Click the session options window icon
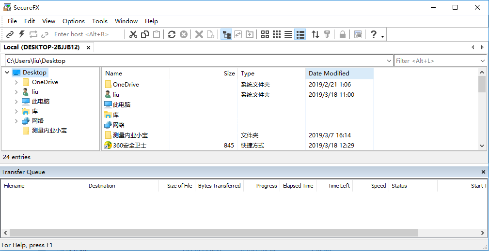489x251 pixels. point(358,34)
